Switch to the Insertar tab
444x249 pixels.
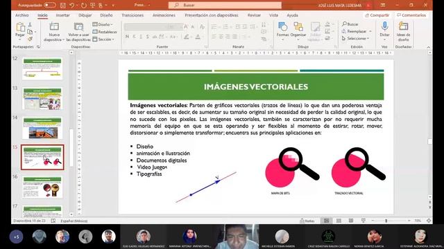tap(62, 15)
